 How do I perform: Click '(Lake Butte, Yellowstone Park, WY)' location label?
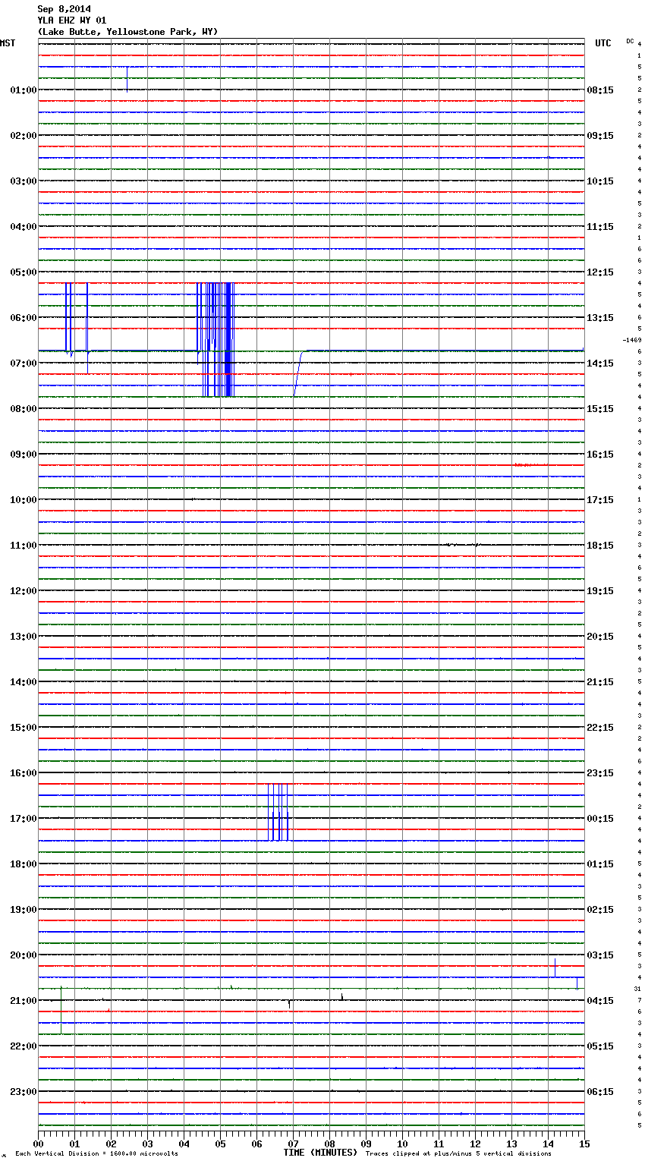127,32
